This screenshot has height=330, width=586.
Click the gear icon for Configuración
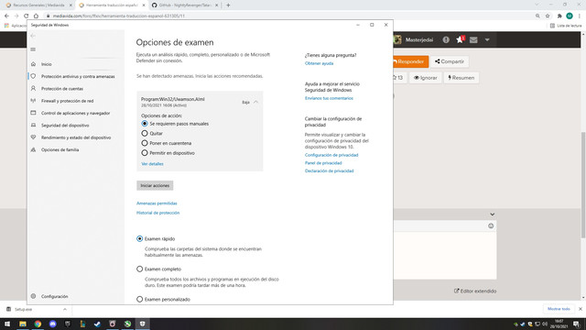click(33, 296)
